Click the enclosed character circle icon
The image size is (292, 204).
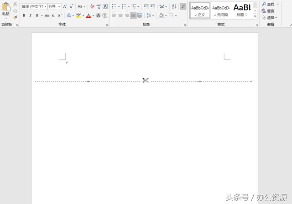click(x=105, y=15)
